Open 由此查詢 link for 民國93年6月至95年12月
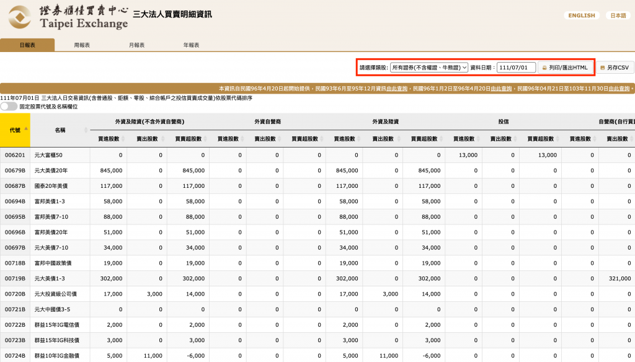The width and height of the screenshot is (635, 362). pyautogui.click(x=397, y=88)
